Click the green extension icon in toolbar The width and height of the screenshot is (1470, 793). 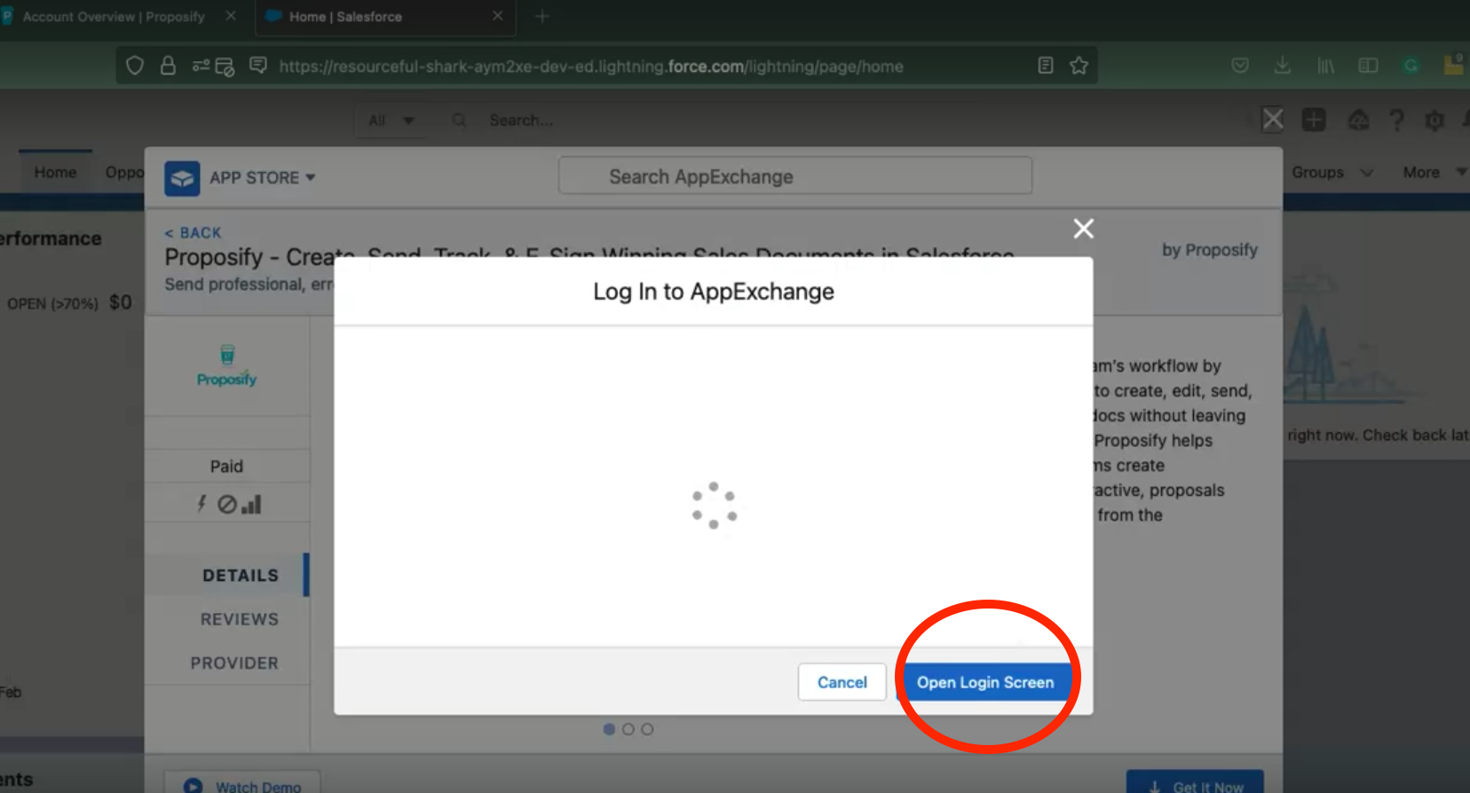tap(1411, 66)
